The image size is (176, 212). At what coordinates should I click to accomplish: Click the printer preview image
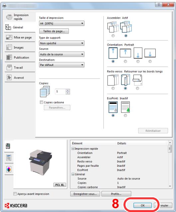coord(40,162)
